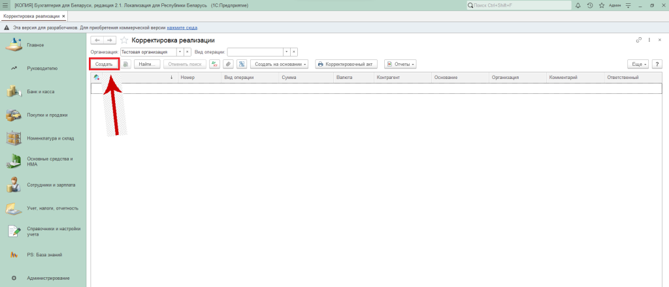Open the Покупки и продажи section
The width and height of the screenshot is (669, 287).
tap(47, 115)
